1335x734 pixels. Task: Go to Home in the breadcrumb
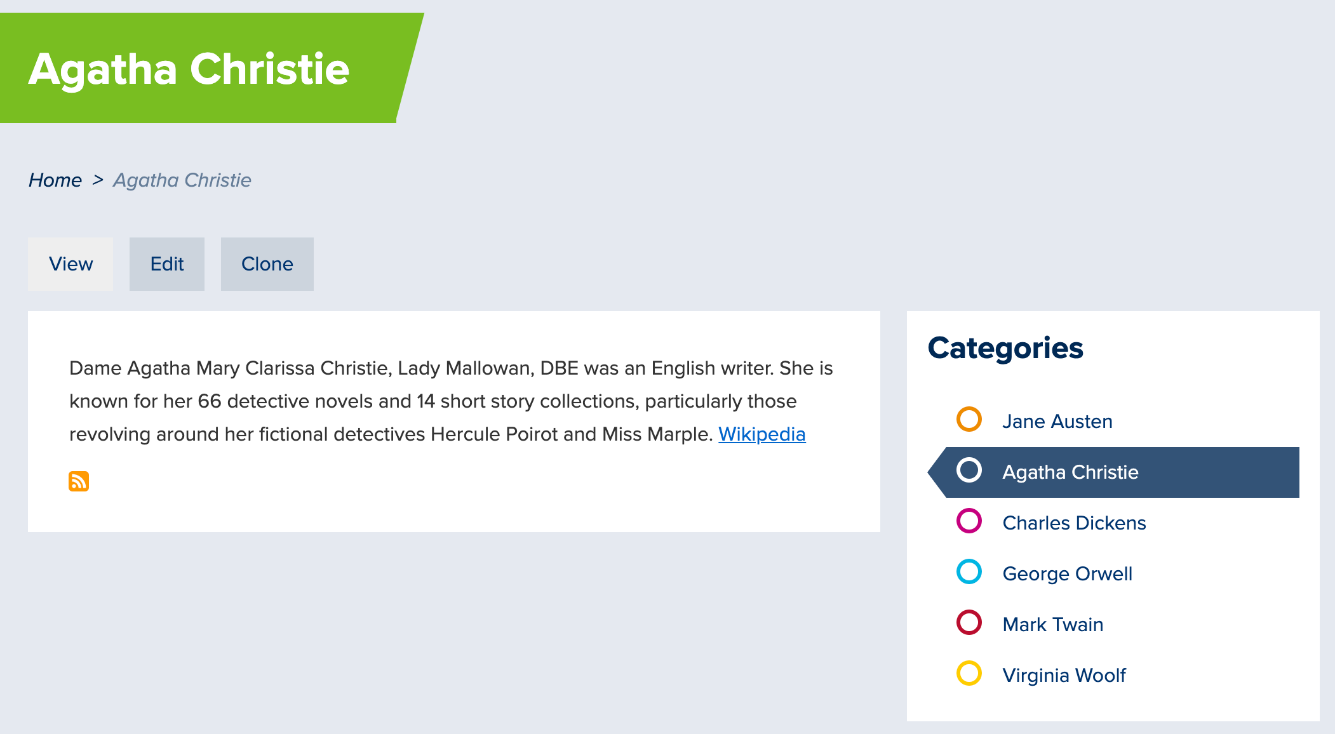[x=55, y=180]
